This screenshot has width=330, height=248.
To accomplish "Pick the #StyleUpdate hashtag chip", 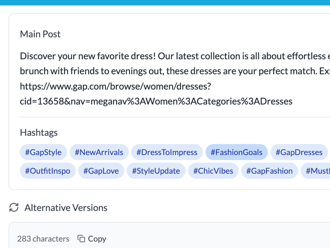I will (156, 171).
